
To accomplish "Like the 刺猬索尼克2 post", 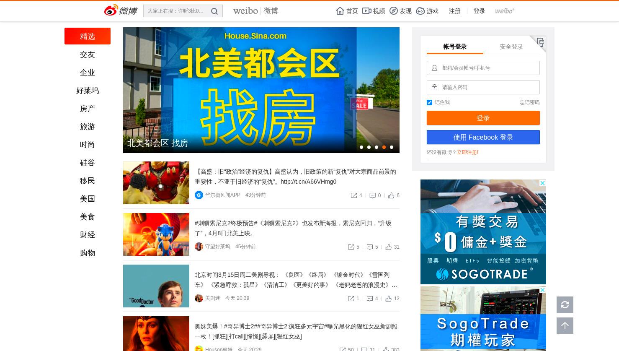I will (x=389, y=247).
